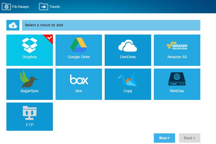Select the WebDav server tile
216x144 pixels.
[177, 84]
